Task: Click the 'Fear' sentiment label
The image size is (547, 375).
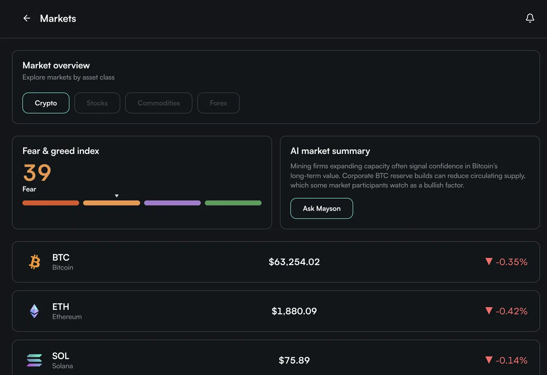Action: coord(29,189)
